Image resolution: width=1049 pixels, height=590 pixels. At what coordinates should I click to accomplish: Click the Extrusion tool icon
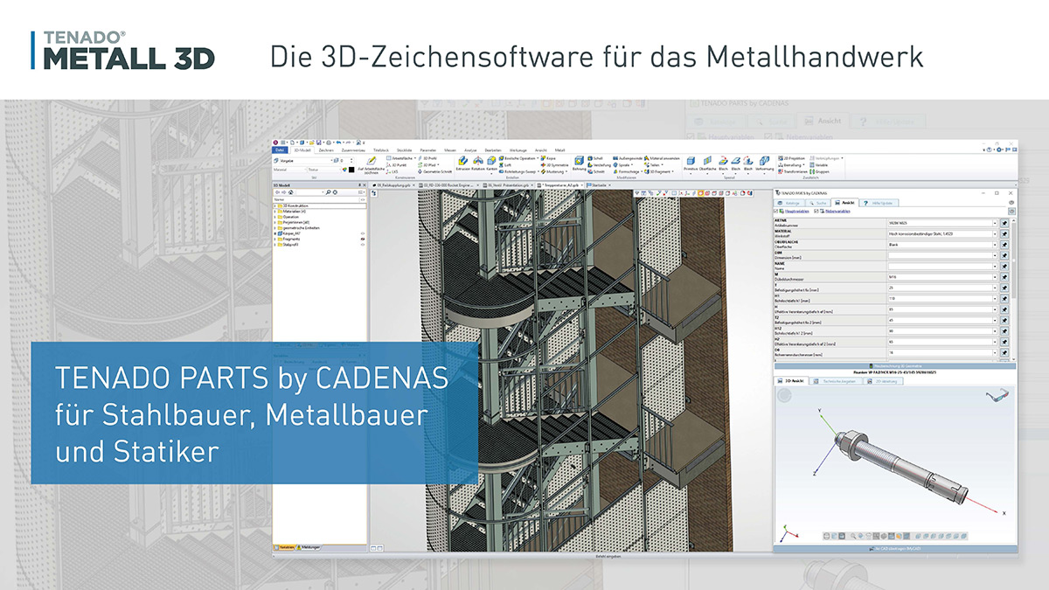tap(462, 161)
